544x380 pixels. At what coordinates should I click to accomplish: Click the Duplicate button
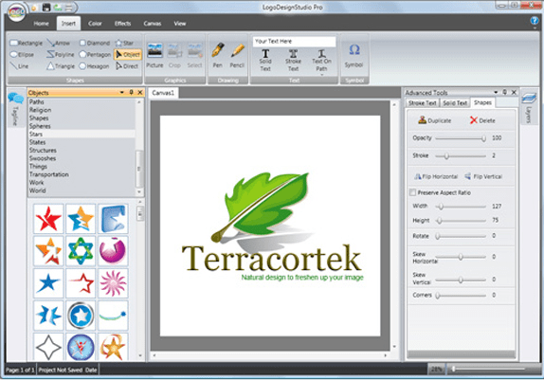(x=435, y=120)
